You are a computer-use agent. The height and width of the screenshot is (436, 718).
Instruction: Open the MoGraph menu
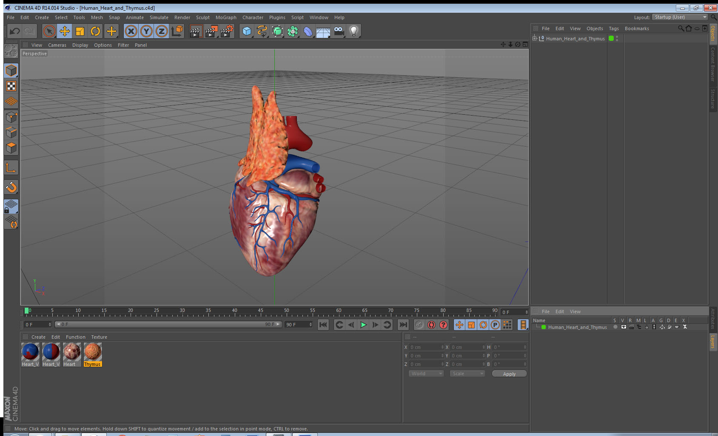tap(226, 17)
